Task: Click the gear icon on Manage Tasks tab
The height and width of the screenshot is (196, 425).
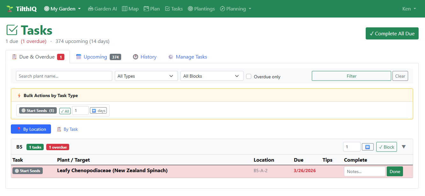Action: [x=171, y=57]
